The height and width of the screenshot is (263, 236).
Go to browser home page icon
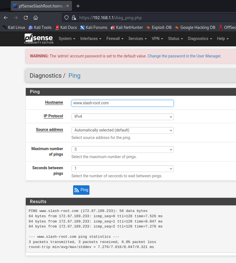[35, 17]
